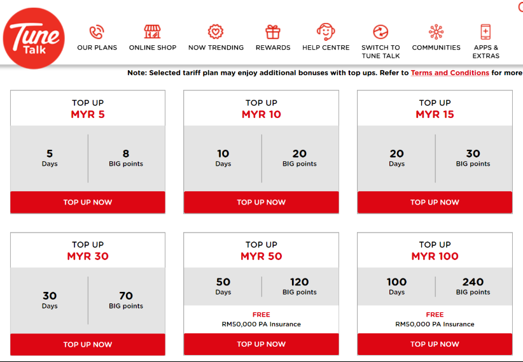Click Top Up Now for MYR 15

point(435,202)
